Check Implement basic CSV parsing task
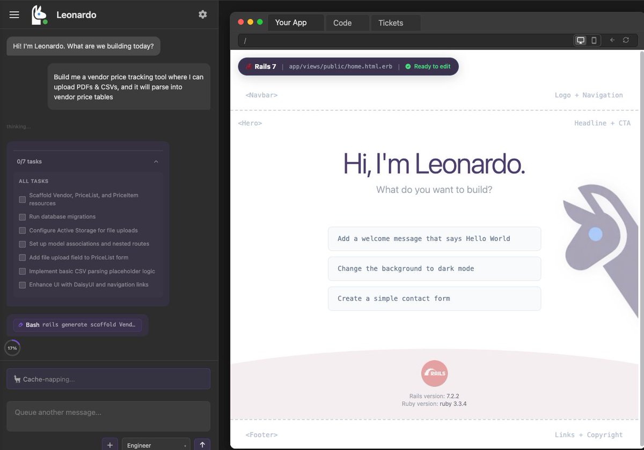644x450 pixels. pos(23,271)
